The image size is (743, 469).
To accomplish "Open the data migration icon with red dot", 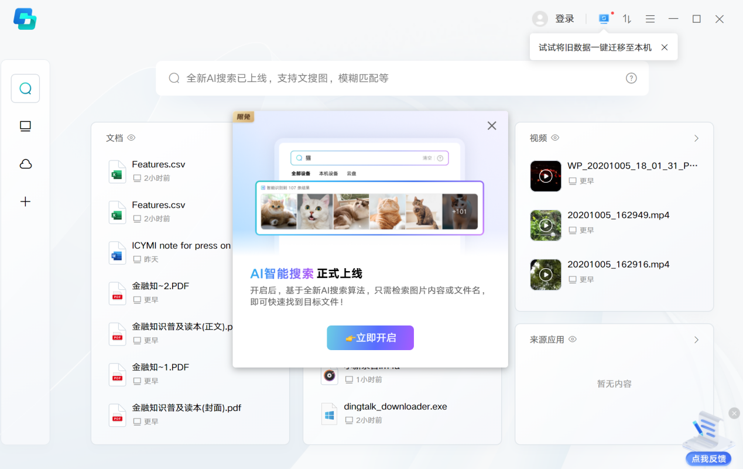I will (x=604, y=19).
